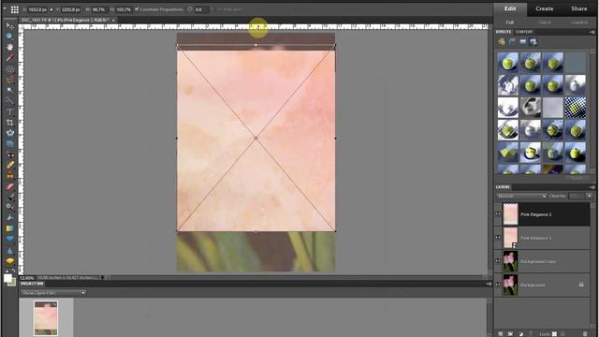Open the Effects panel tab

point(504,32)
